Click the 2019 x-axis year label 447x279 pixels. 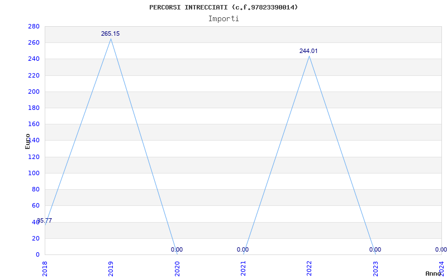(x=111, y=269)
